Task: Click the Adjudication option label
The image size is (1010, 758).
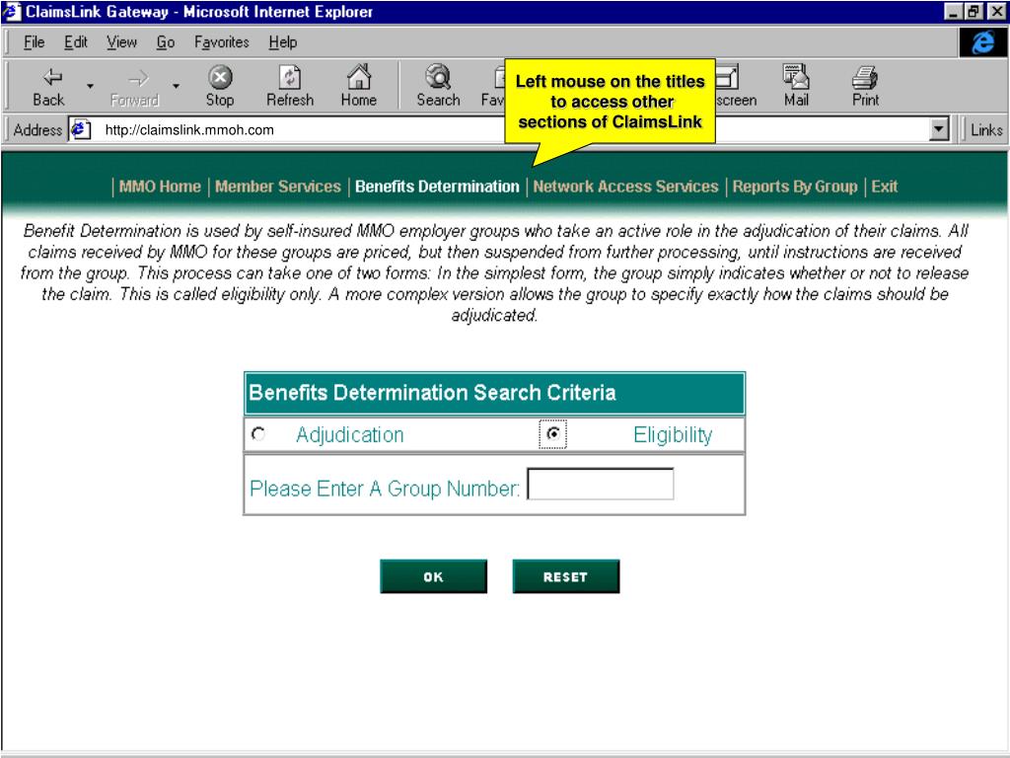Action: [x=350, y=435]
